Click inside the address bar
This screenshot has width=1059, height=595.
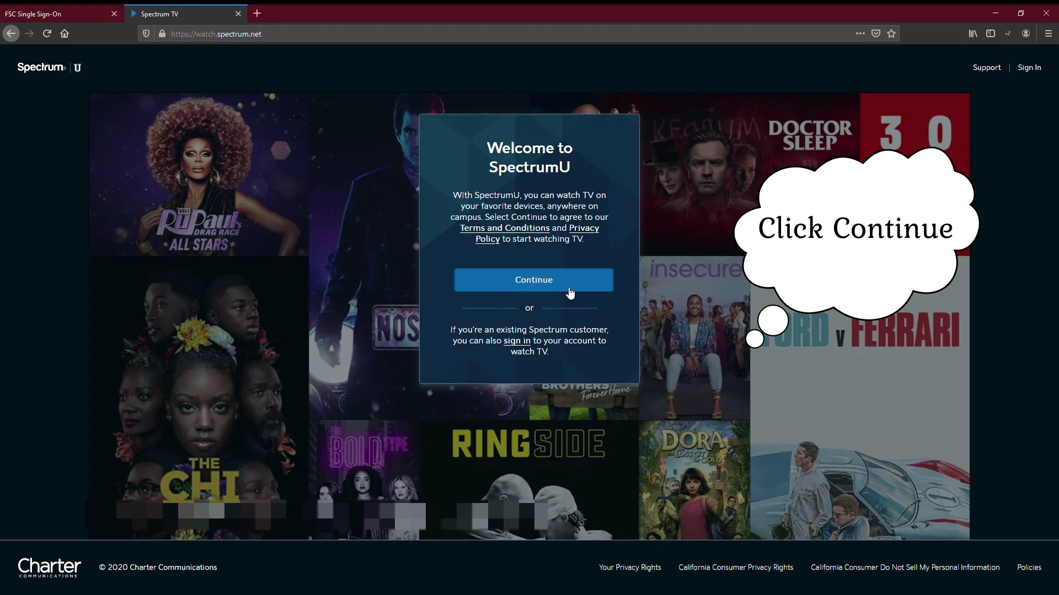tap(386, 34)
